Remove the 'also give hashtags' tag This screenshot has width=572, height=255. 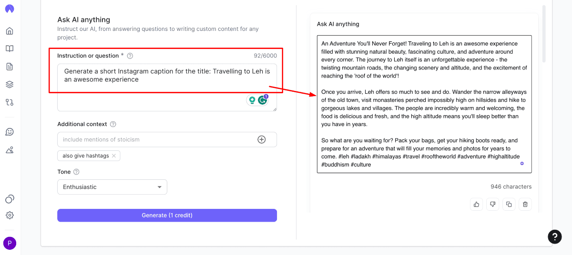[x=114, y=156]
